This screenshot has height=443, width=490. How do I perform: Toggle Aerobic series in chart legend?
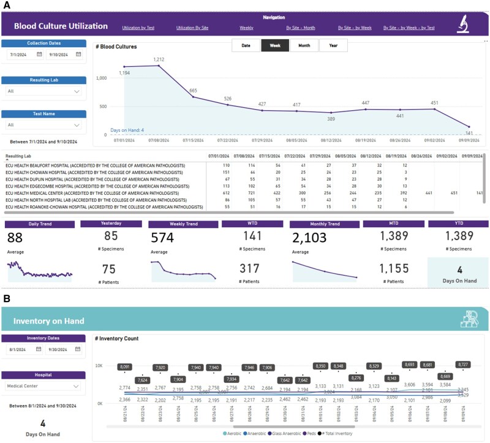point(232,433)
